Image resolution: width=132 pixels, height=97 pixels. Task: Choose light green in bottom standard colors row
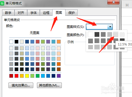(x=32, y=76)
